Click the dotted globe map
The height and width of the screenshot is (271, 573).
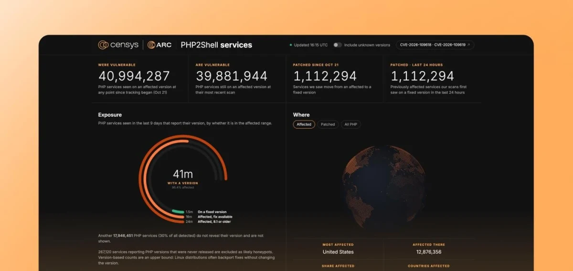383,187
